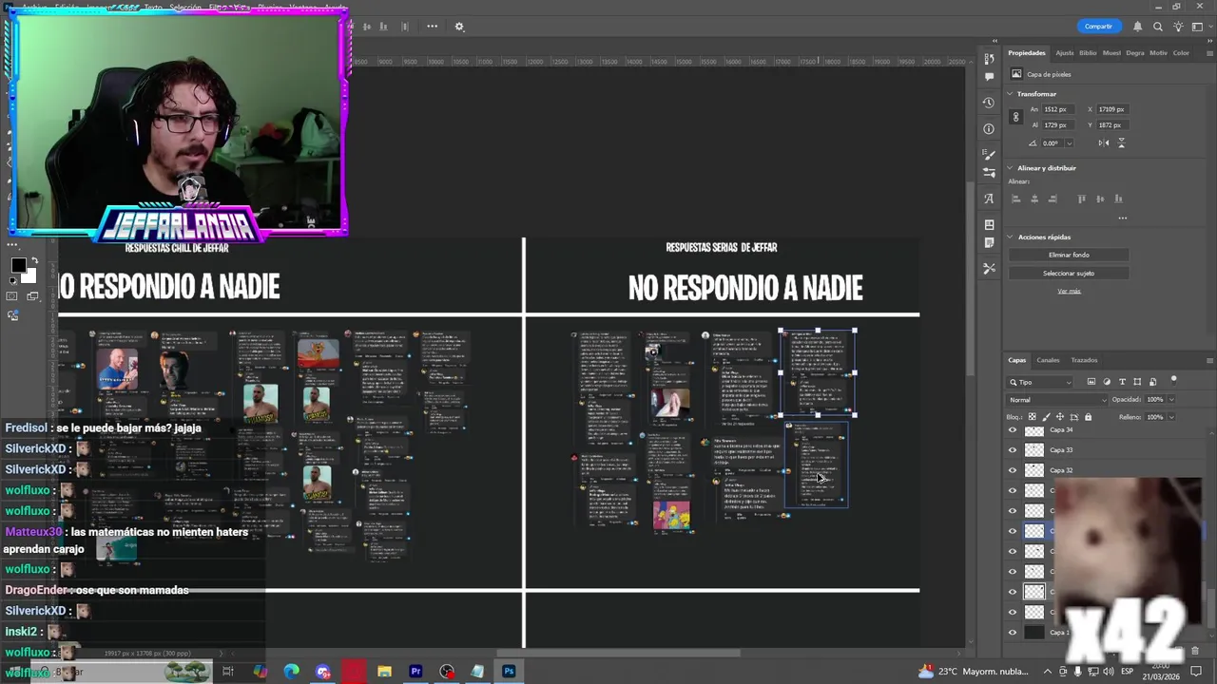
Task: Open the Brush Settings panel icon
Action: (989, 154)
